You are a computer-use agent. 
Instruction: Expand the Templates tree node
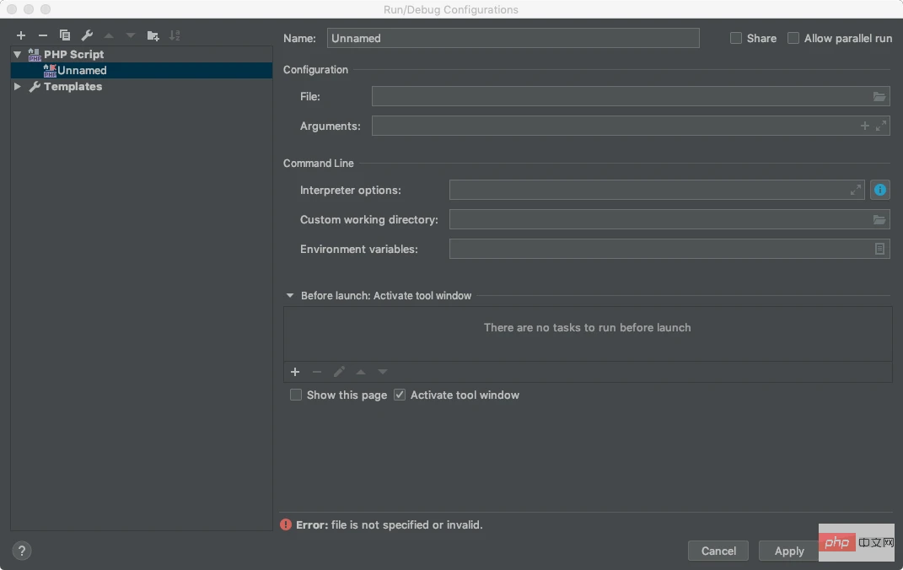coord(18,87)
